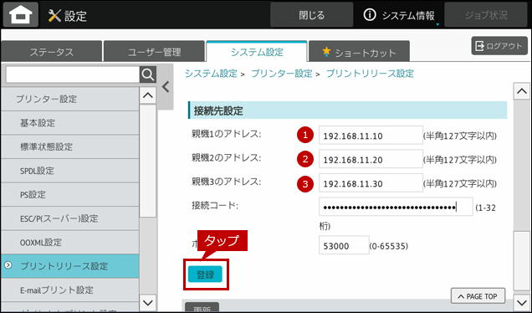Open the ショートカット star tab
This screenshot has width=532, height=313.
(359, 52)
